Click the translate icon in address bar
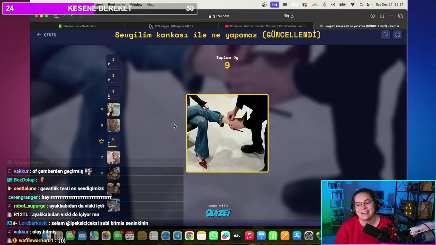436x245 pixels. (x=286, y=16)
